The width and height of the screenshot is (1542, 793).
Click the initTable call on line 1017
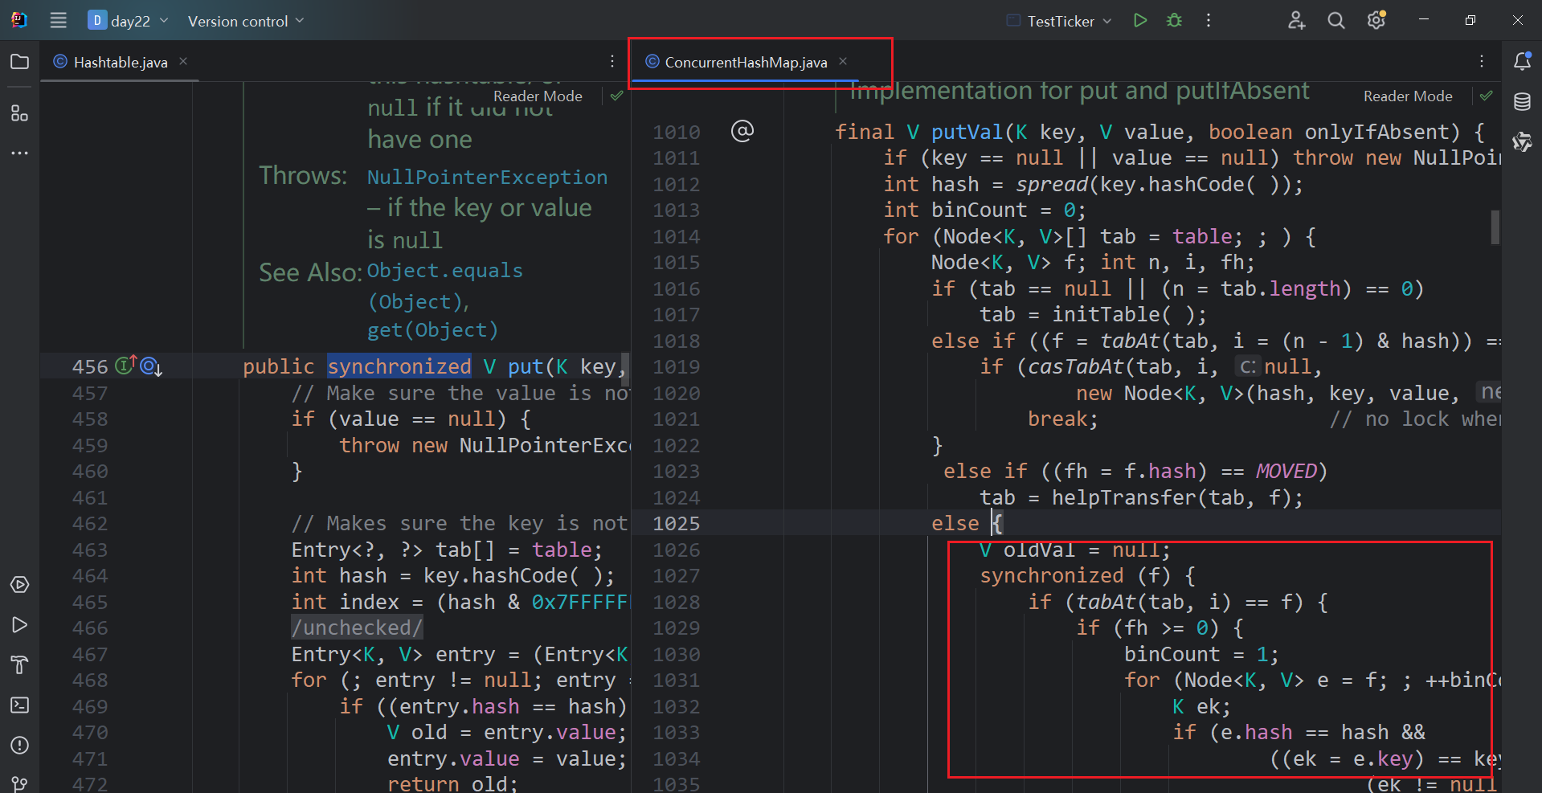1106,314
